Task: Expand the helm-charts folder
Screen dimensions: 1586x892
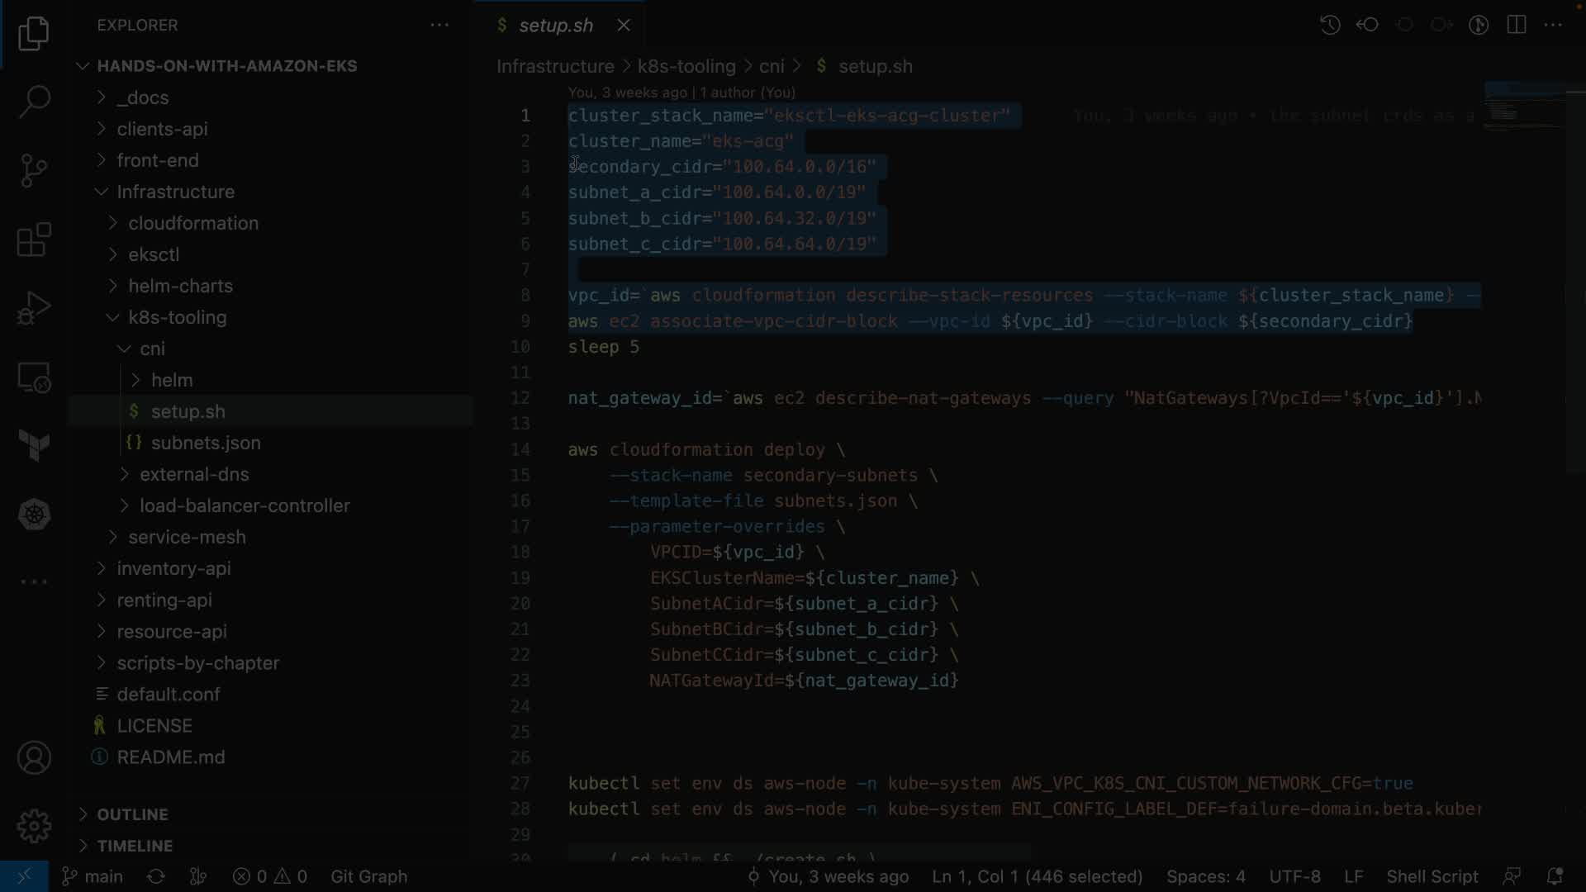Action: pyautogui.click(x=180, y=286)
